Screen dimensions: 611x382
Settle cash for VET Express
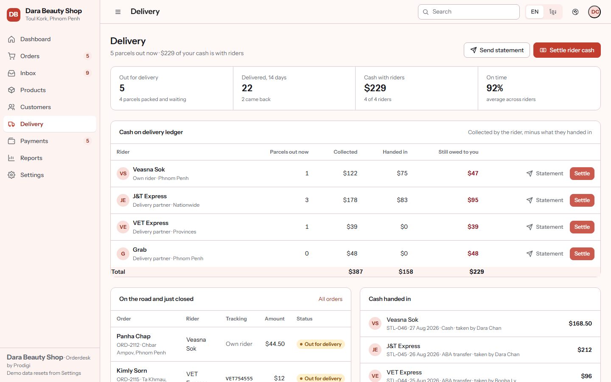(x=582, y=227)
